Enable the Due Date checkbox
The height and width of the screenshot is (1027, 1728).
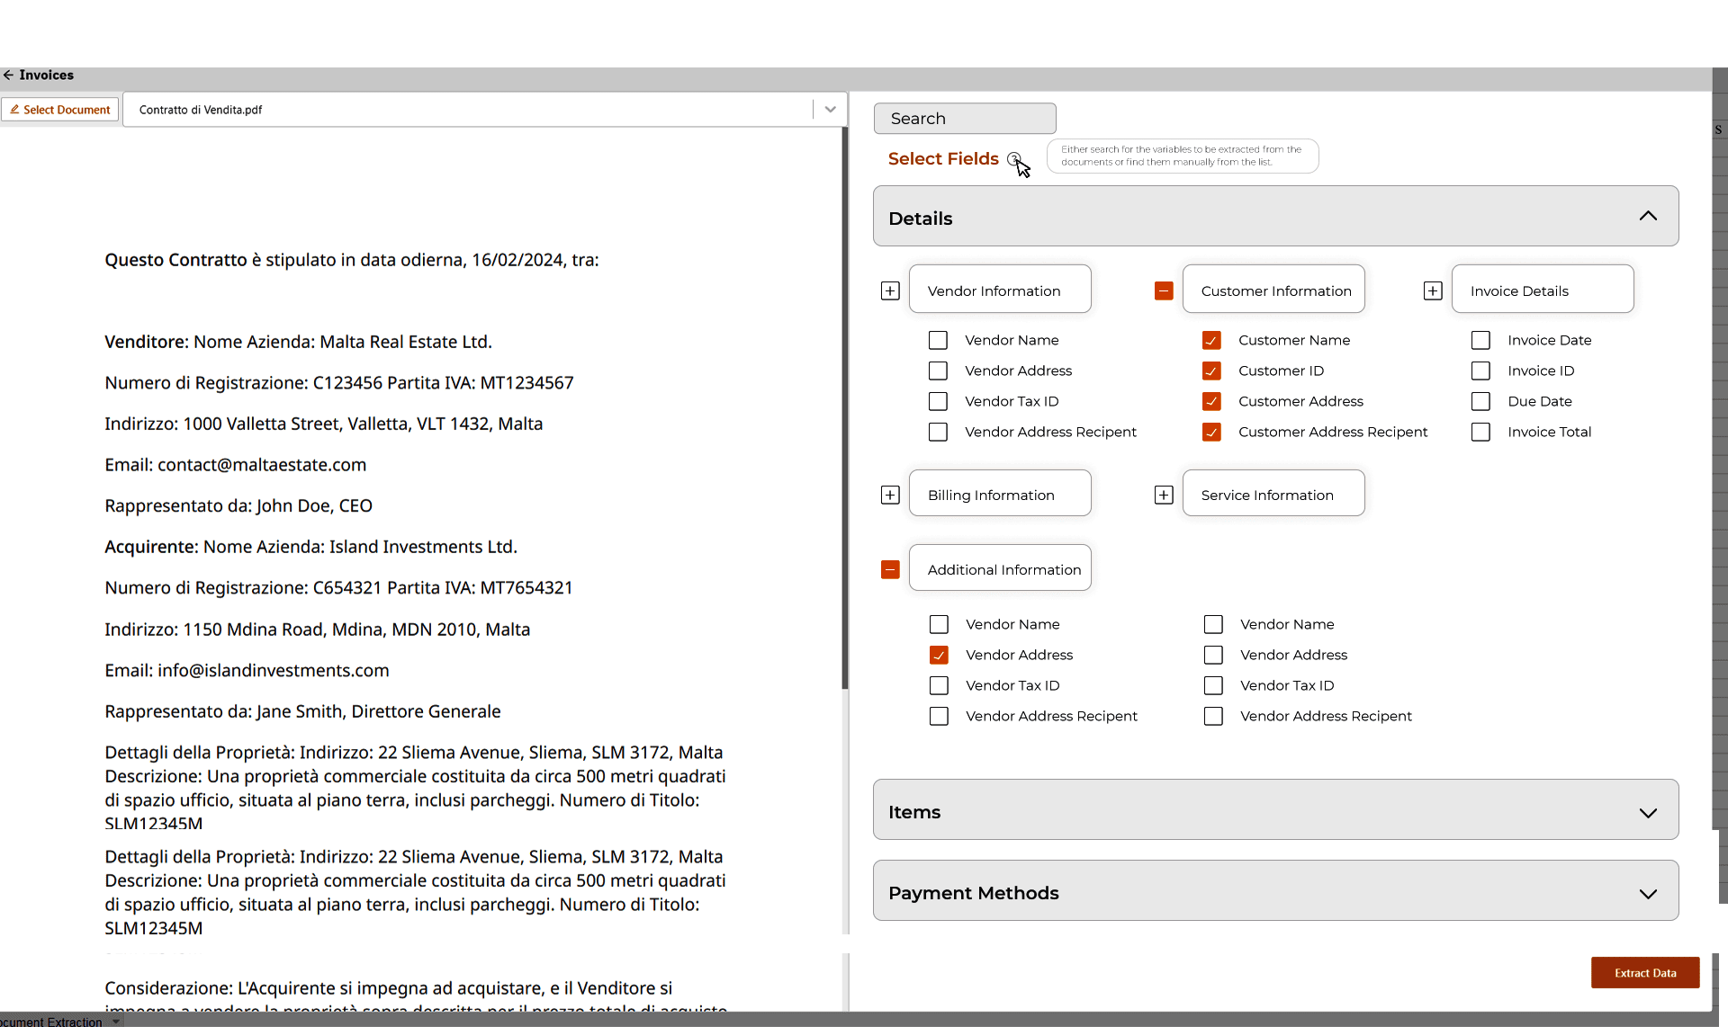click(x=1480, y=402)
